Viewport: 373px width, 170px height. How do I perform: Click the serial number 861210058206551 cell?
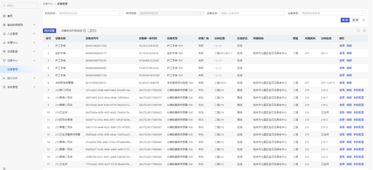[96, 83]
